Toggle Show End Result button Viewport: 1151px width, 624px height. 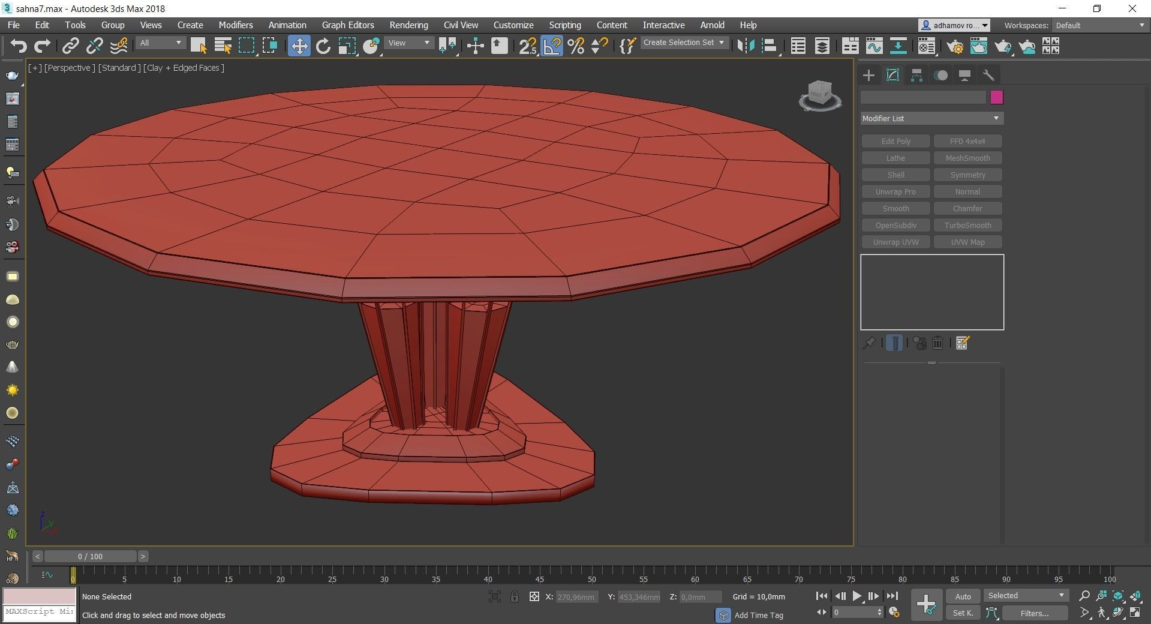coord(894,343)
